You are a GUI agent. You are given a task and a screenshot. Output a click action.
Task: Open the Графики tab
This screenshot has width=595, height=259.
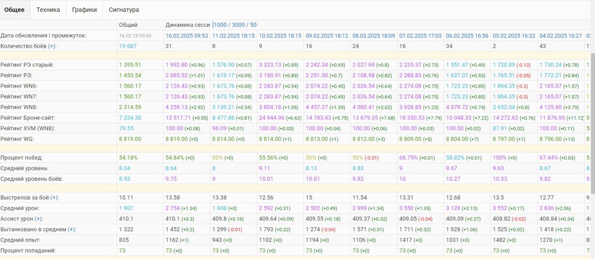[84, 9]
